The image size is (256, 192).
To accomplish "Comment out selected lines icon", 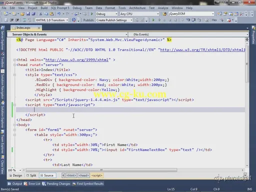I will tap(24, 20).
